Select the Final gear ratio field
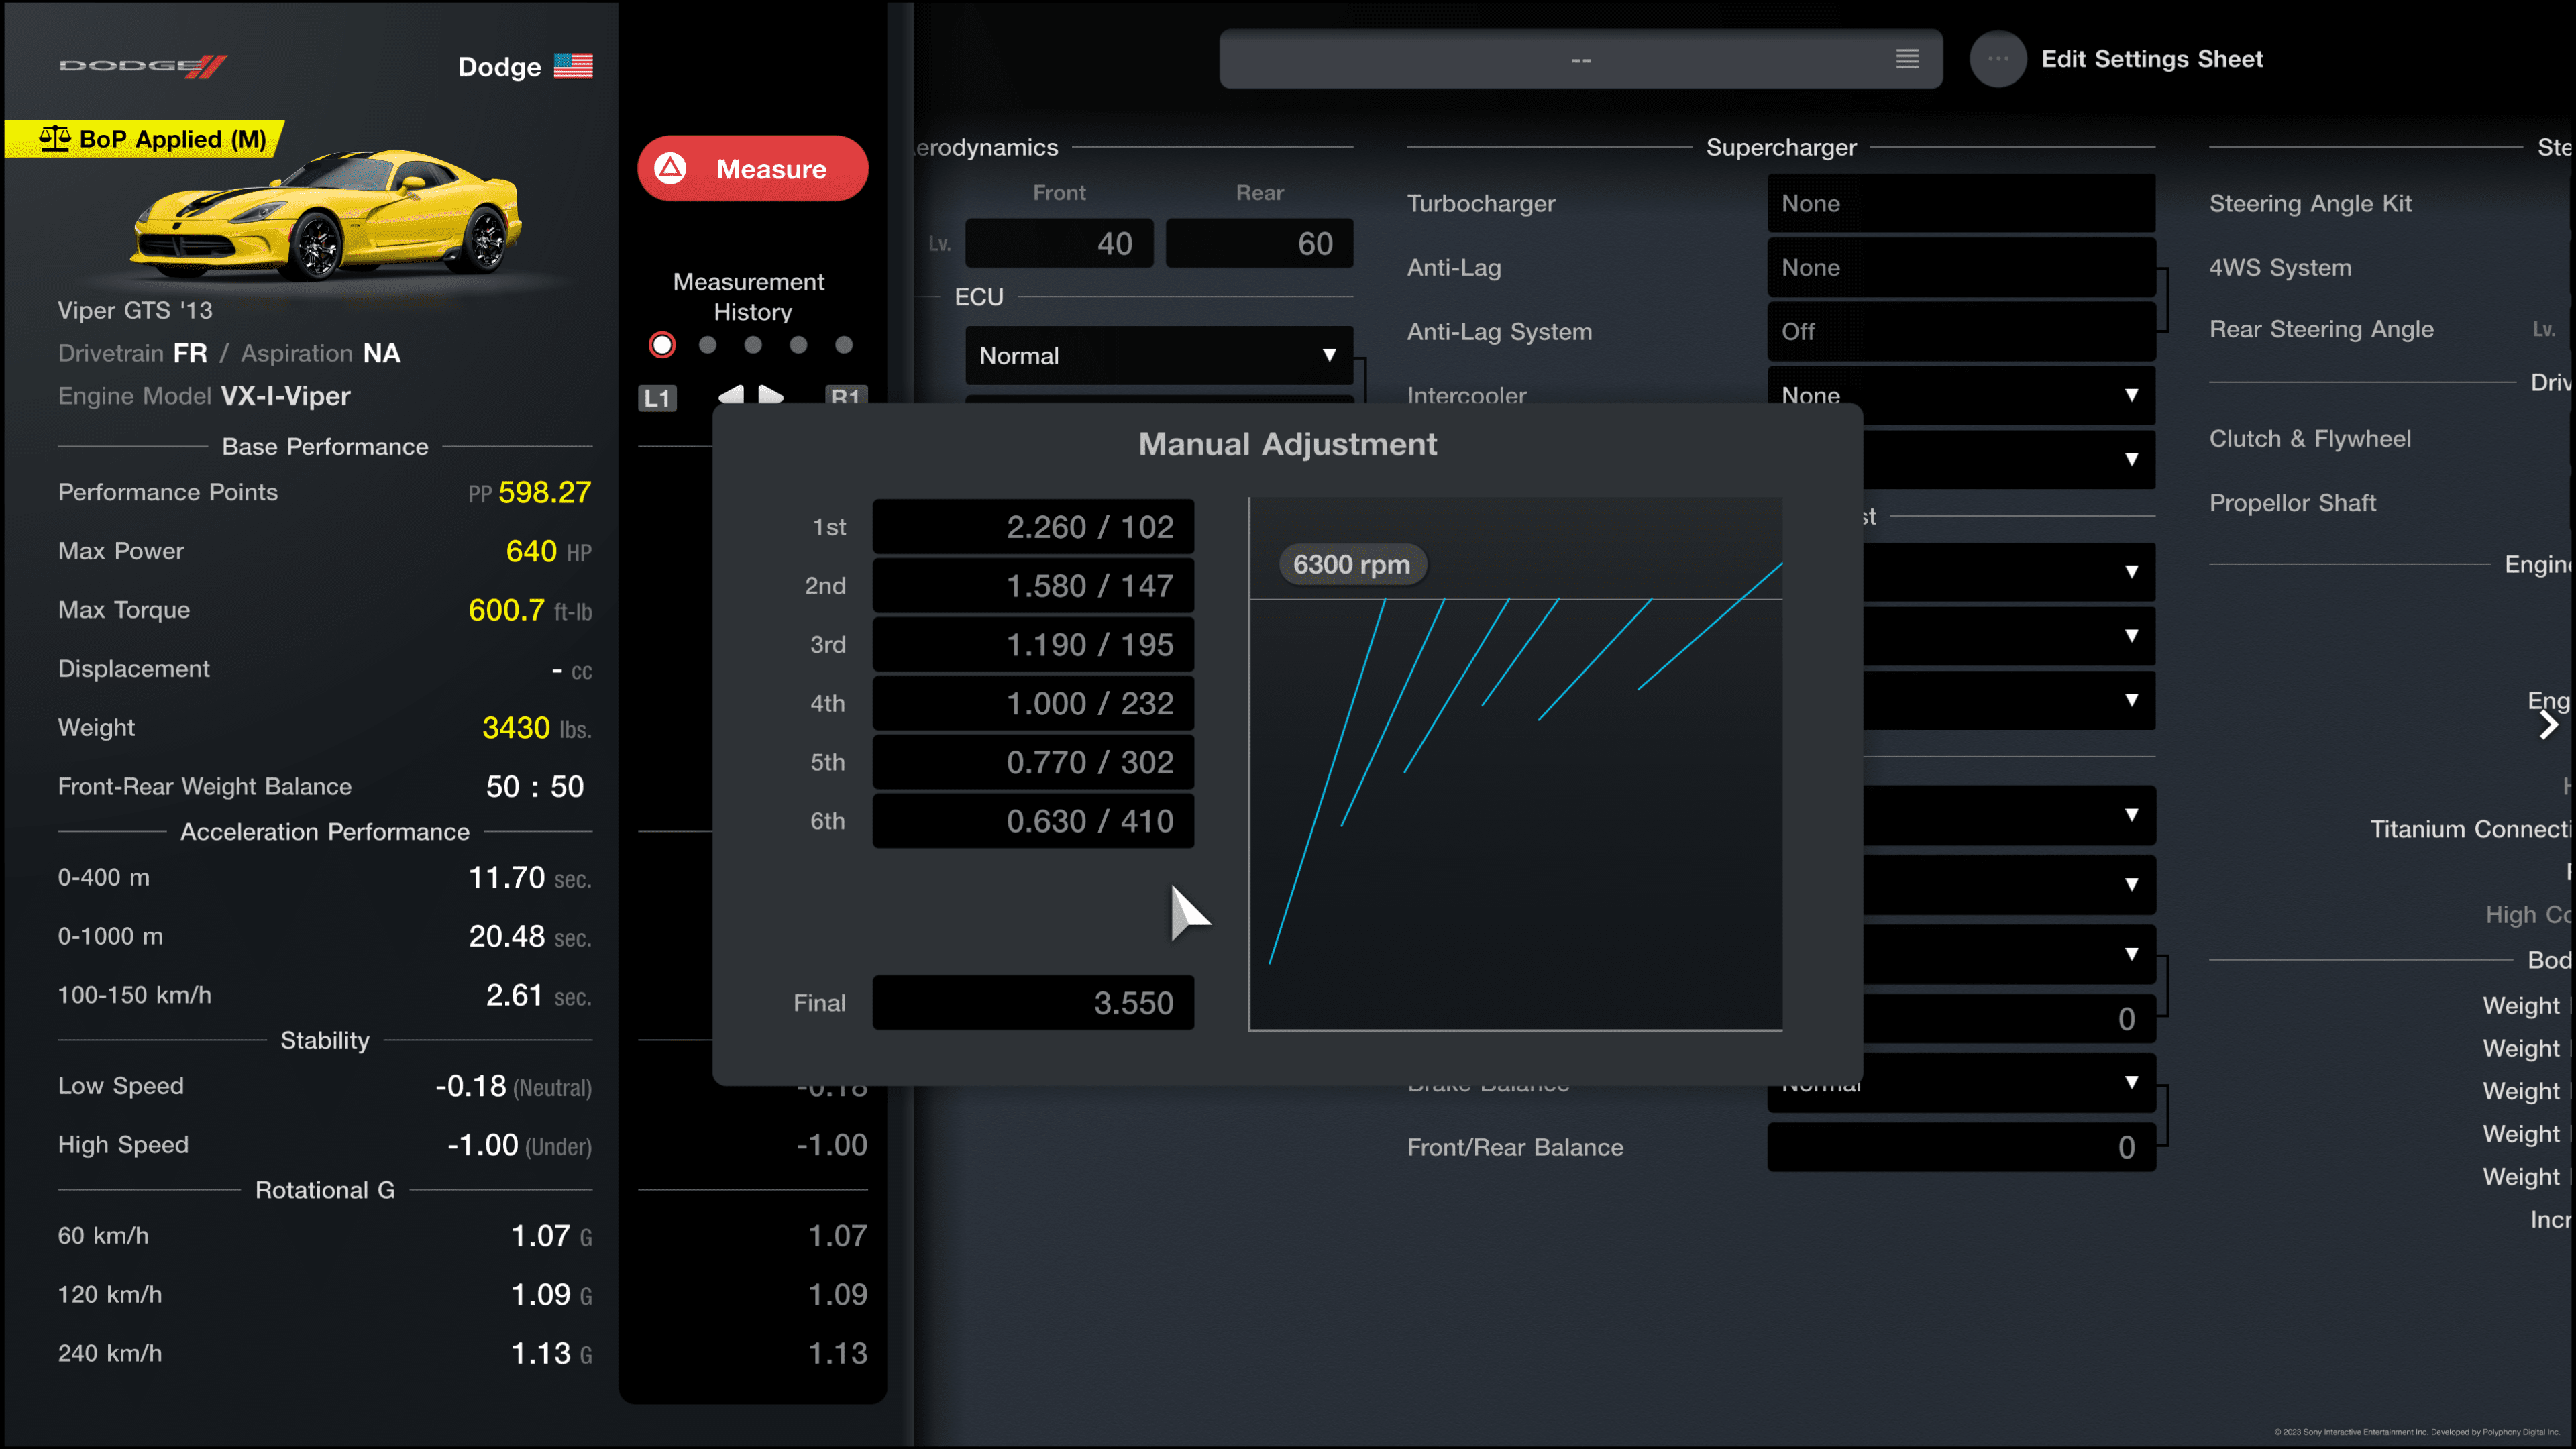 (1033, 1003)
